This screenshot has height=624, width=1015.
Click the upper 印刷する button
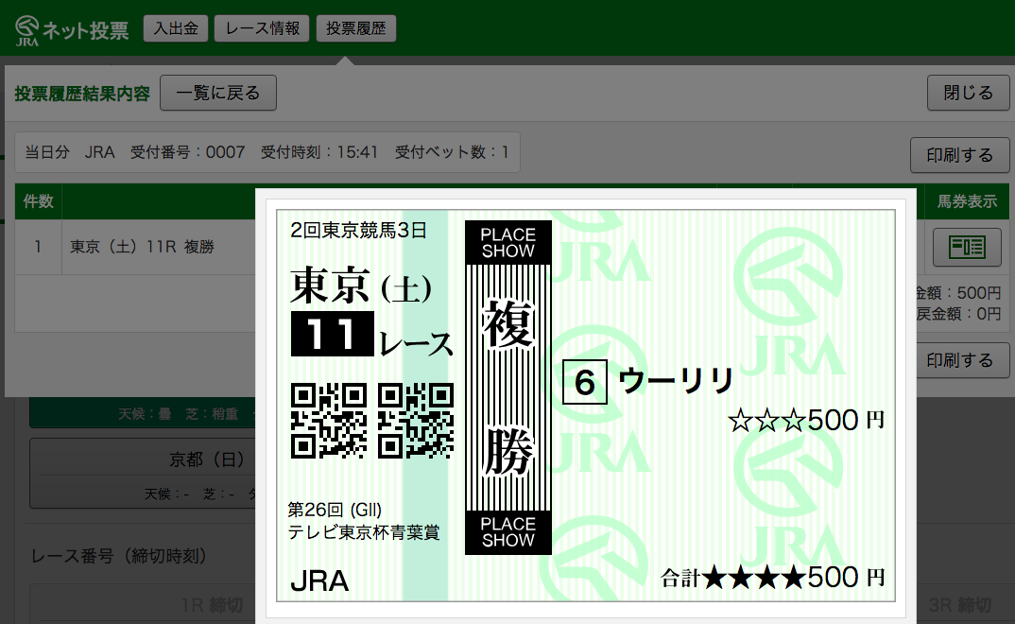click(x=959, y=155)
